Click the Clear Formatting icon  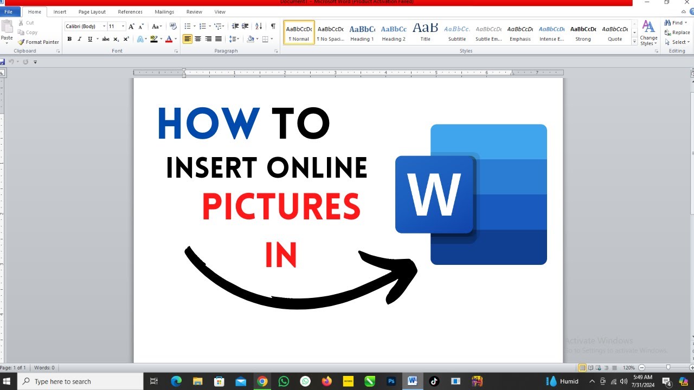[173, 26]
